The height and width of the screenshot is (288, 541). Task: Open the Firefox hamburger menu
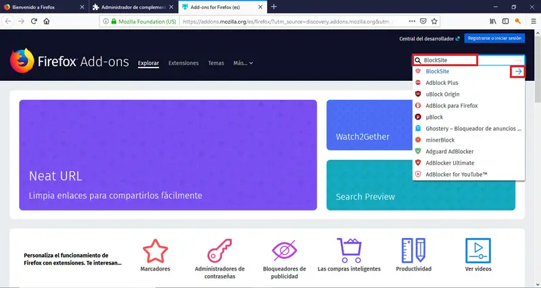click(x=534, y=22)
